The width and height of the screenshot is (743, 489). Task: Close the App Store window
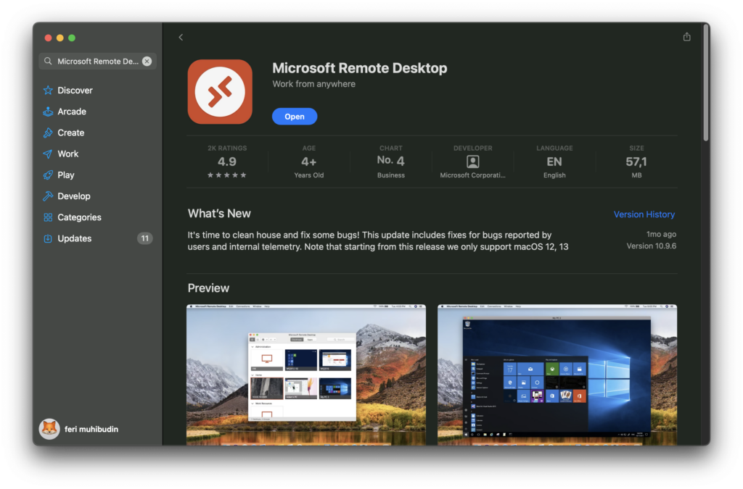point(49,38)
